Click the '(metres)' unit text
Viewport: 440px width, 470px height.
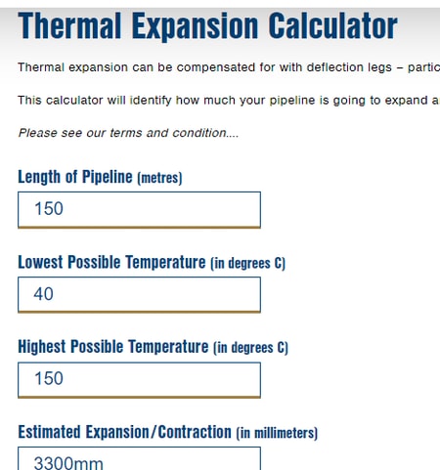click(x=159, y=178)
